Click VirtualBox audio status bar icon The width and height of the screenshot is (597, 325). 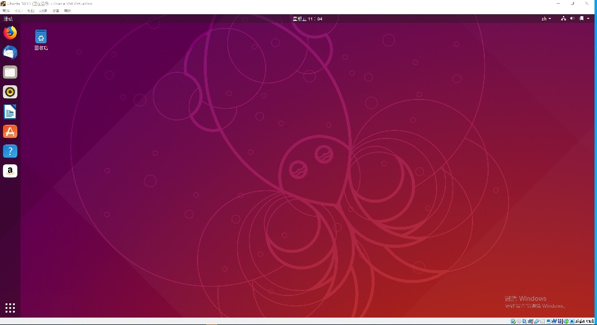[525, 321]
